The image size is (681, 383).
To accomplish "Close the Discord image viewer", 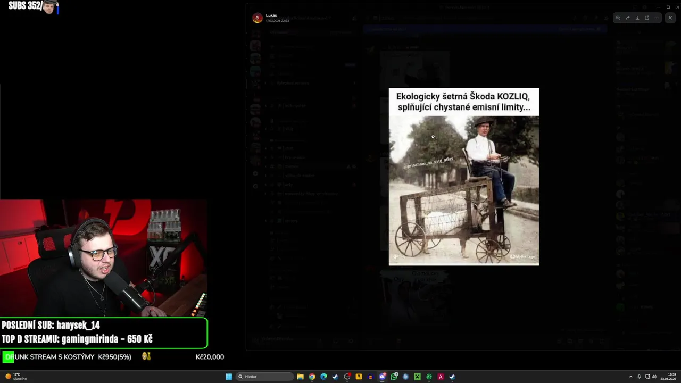I will (670, 18).
